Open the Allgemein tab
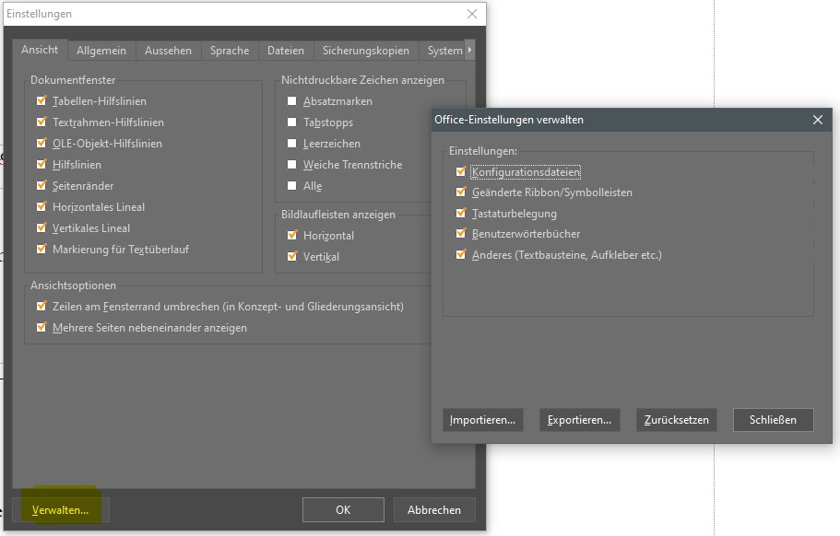Image resolution: width=840 pixels, height=536 pixels. coord(101,51)
